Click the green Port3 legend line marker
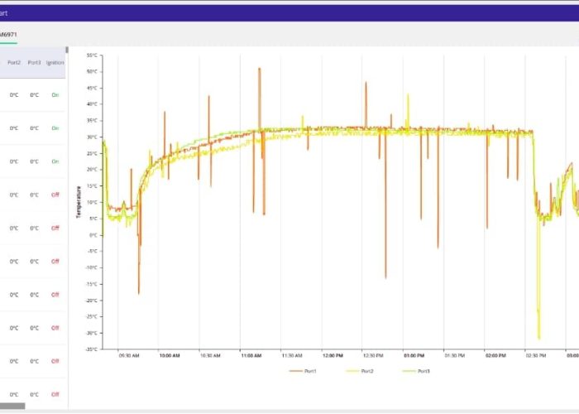This screenshot has height=414, width=579. point(409,371)
